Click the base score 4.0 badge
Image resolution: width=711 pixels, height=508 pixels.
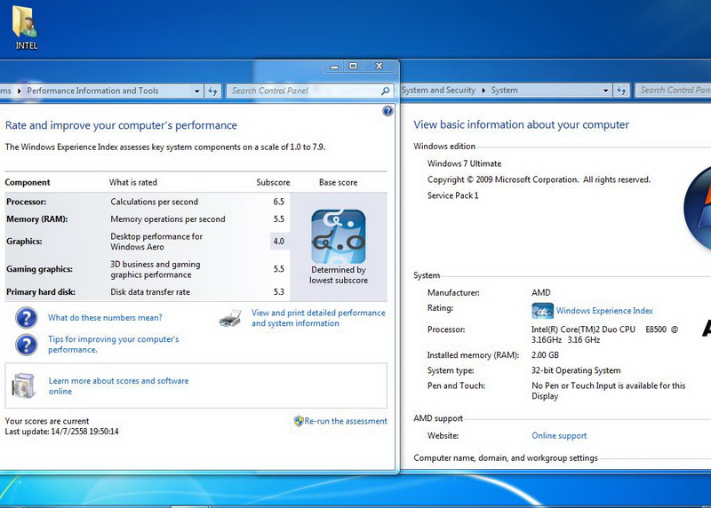(339, 236)
